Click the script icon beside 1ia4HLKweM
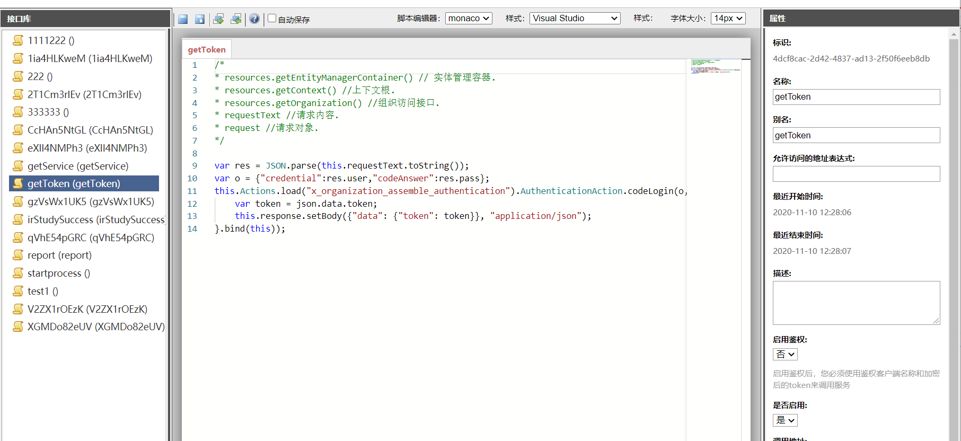 (x=18, y=58)
